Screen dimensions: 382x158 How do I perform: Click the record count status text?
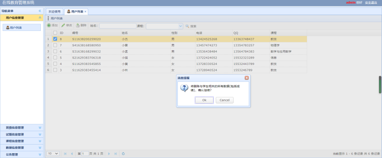(x=356, y=154)
